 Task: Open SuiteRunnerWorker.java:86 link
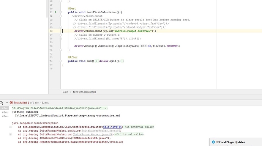(x=93, y=134)
